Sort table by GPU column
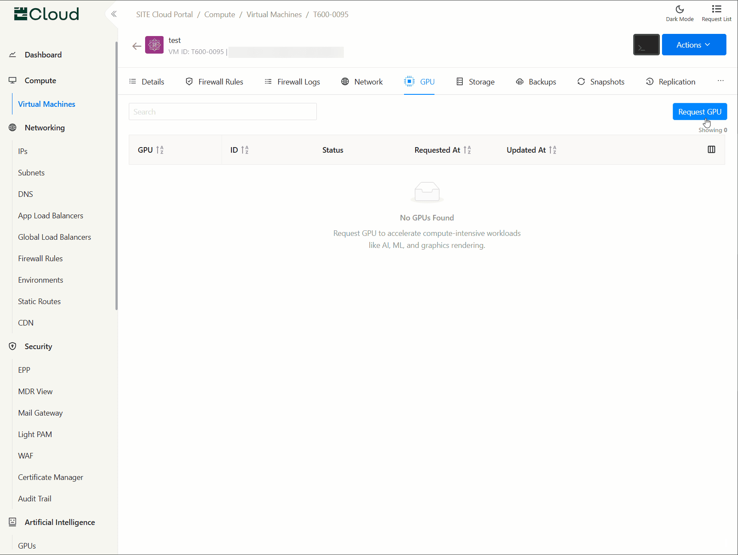 click(160, 150)
